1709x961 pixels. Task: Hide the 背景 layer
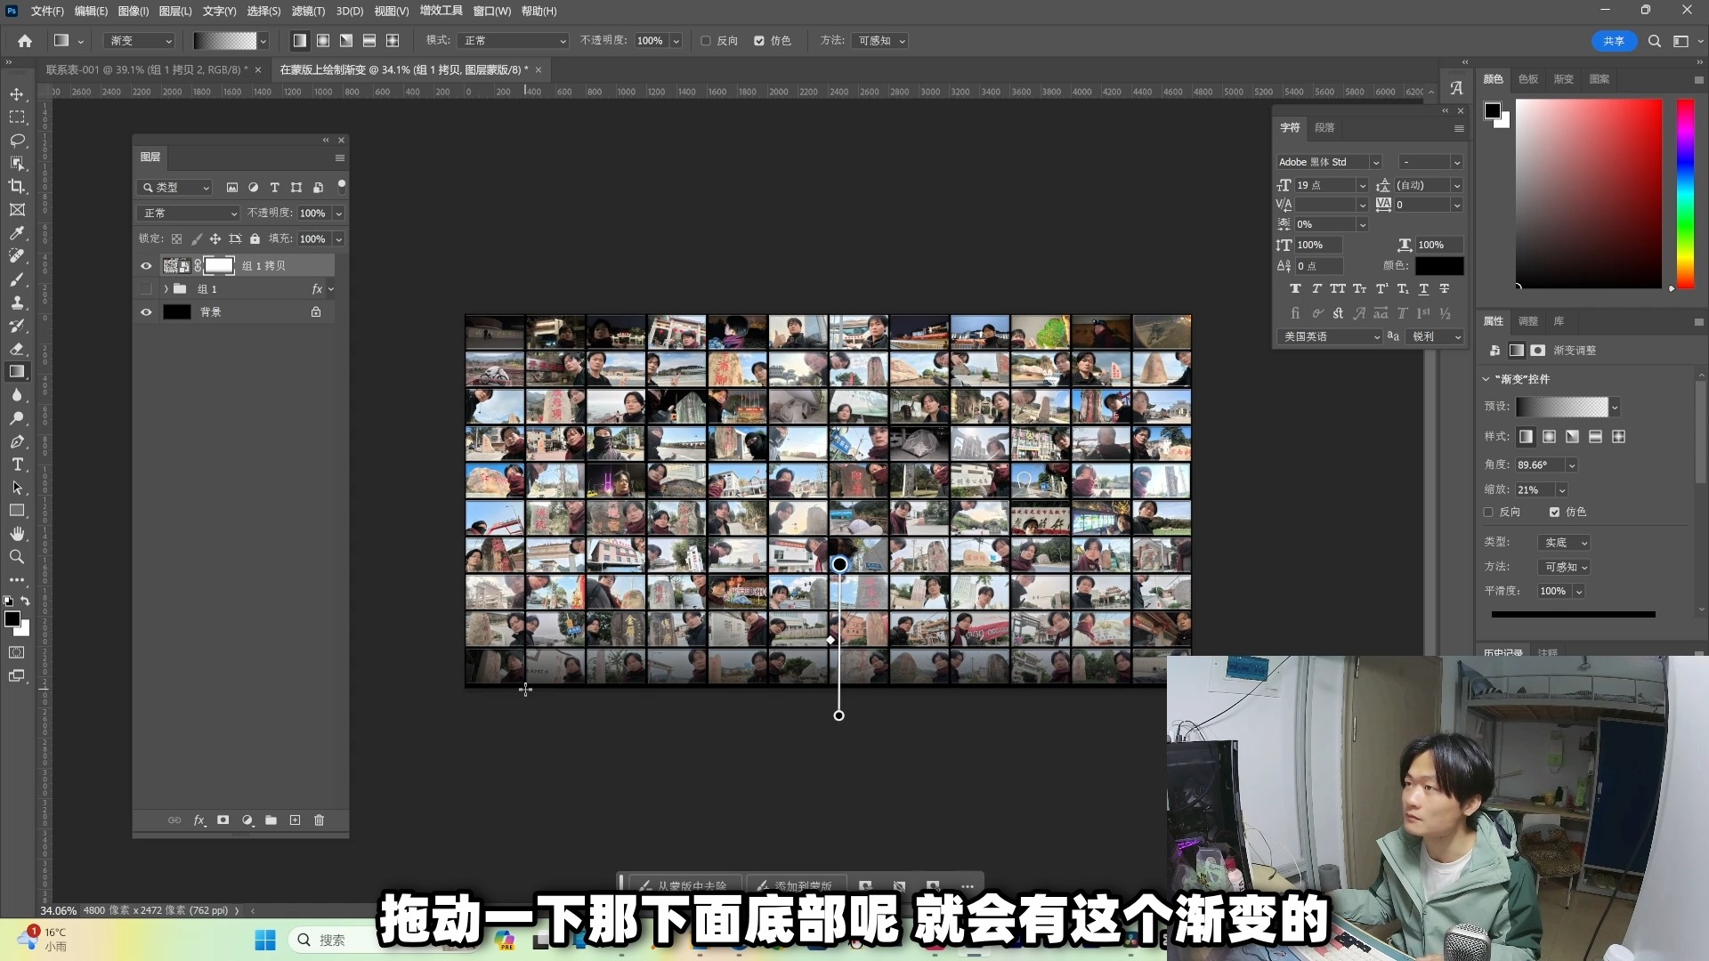[146, 312]
